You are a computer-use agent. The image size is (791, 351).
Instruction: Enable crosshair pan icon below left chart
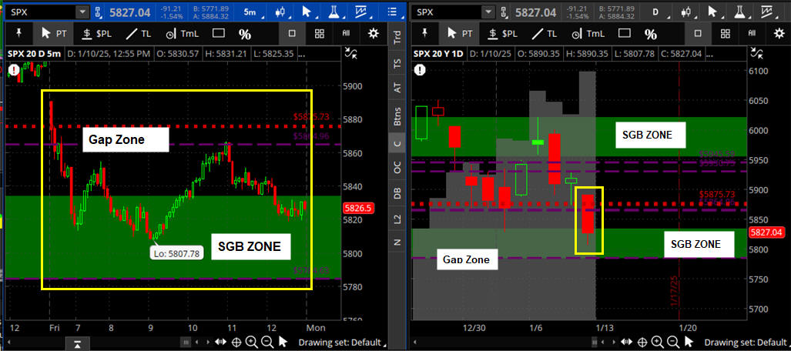(x=236, y=343)
